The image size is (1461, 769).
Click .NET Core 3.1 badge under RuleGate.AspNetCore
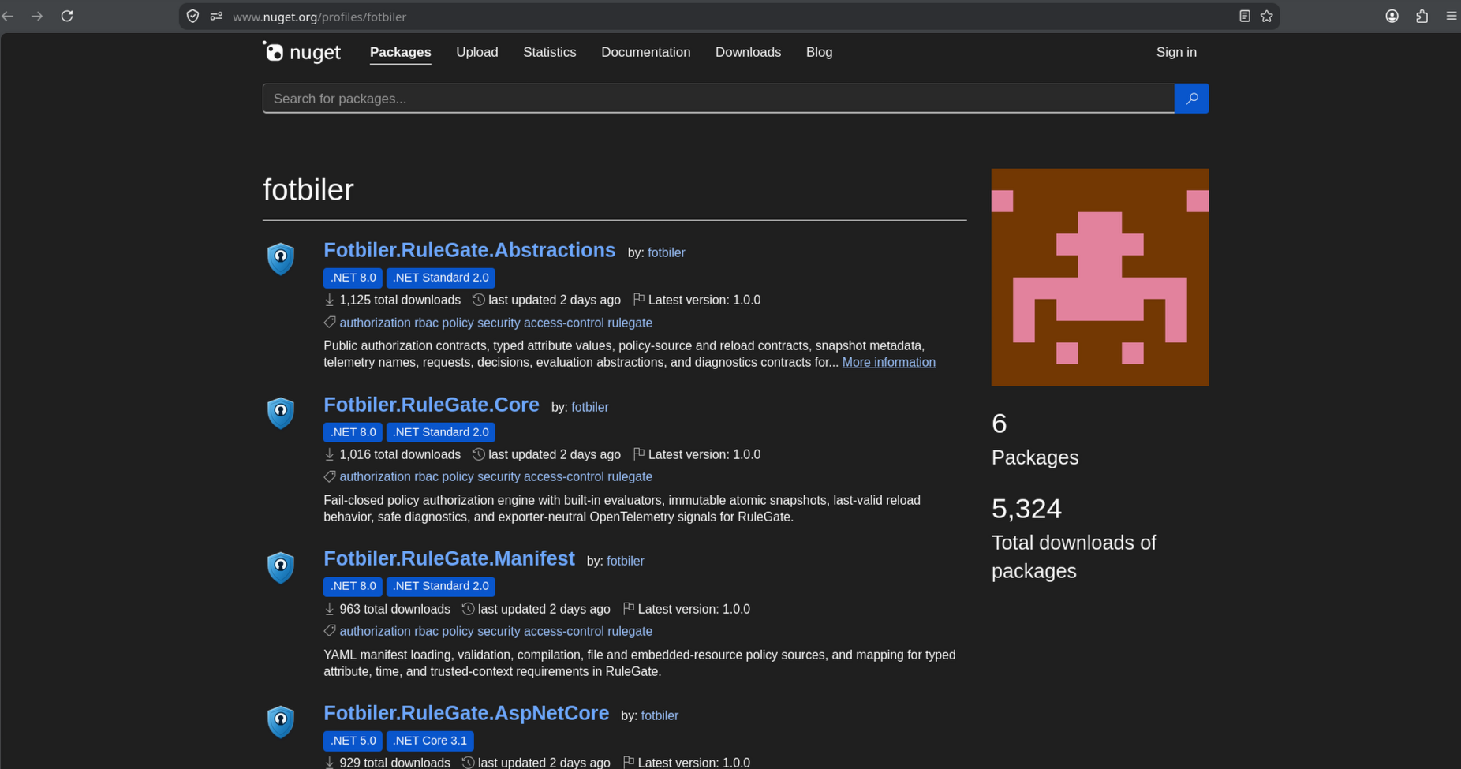tap(430, 741)
